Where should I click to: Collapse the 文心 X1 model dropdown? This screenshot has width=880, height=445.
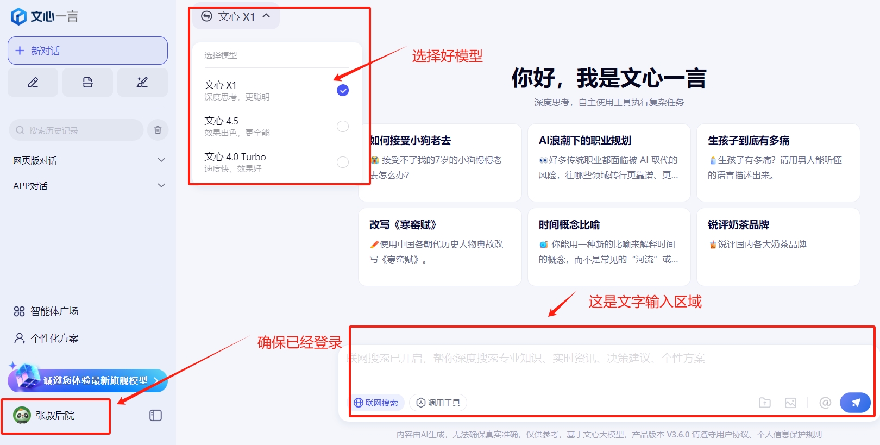point(236,17)
